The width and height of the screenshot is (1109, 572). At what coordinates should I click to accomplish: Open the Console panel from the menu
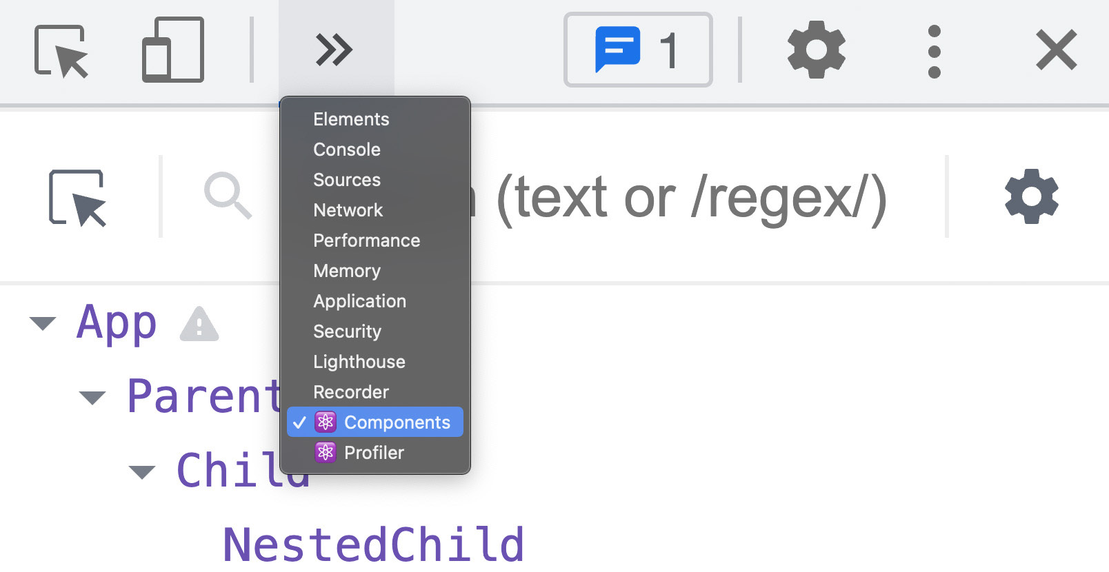pos(346,150)
